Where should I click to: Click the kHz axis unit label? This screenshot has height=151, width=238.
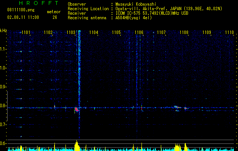[3, 31]
